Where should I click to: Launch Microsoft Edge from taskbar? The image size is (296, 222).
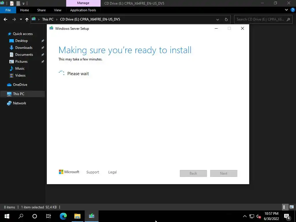(63, 216)
